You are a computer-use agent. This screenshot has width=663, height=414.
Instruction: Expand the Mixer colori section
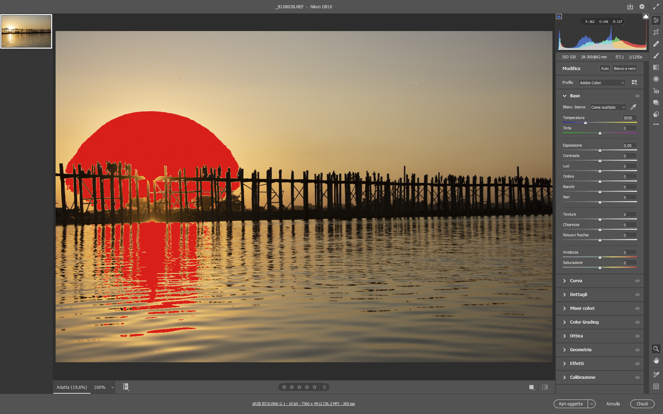(x=582, y=308)
